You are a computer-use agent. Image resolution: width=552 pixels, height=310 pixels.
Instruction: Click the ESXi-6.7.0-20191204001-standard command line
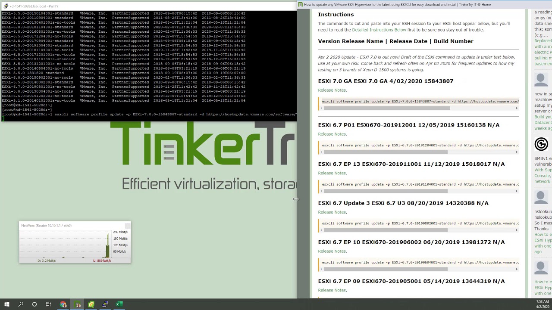[420, 145]
